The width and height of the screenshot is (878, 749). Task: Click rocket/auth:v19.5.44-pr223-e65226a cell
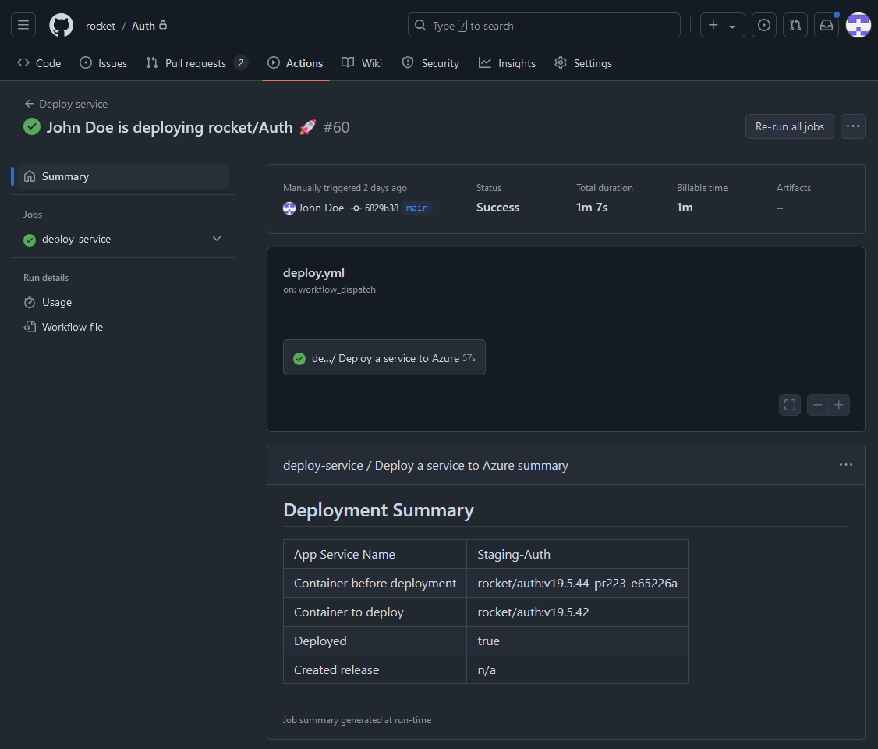click(x=577, y=583)
